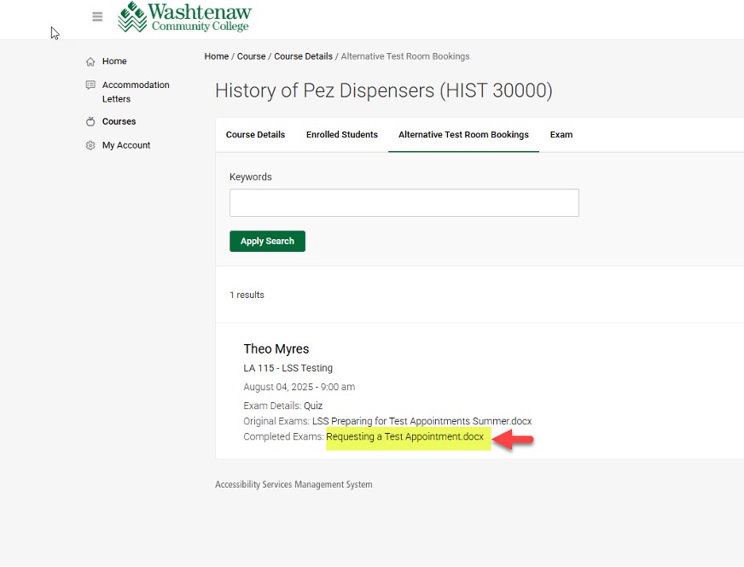Switch to the Enrolled Students tab
Viewport: 744px width, 567px height.
click(341, 135)
